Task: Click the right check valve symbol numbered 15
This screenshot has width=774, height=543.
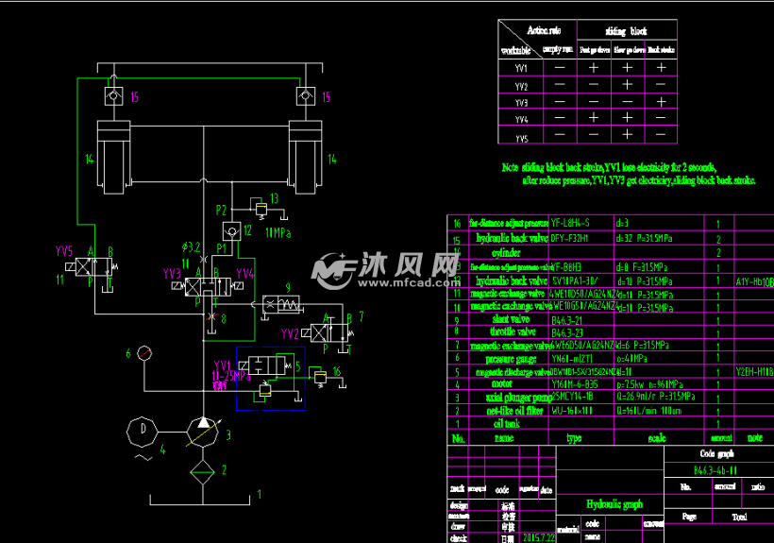Action: coord(306,95)
